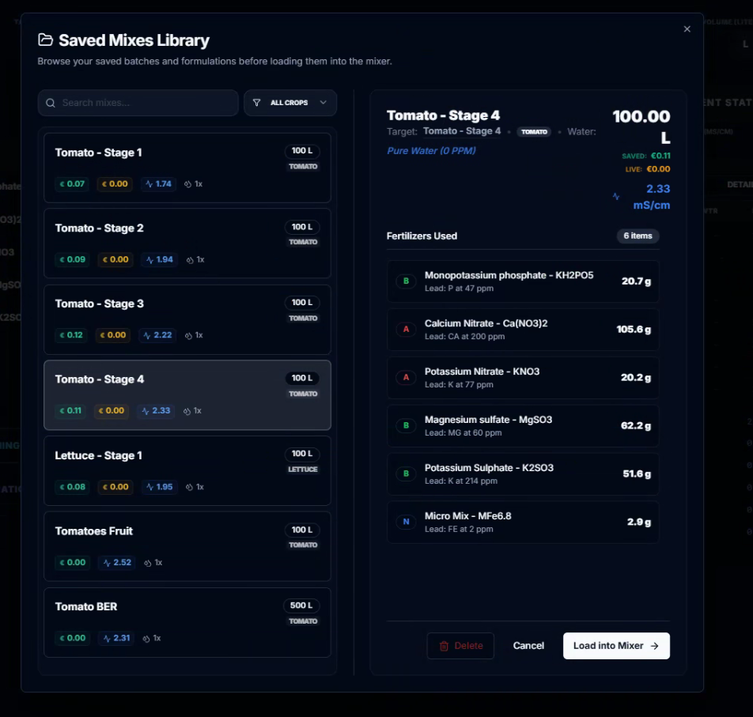The height and width of the screenshot is (717, 753).
Task: Click the pulse icon beside 2.33 mS/cm
Action: pyautogui.click(x=615, y=196)
